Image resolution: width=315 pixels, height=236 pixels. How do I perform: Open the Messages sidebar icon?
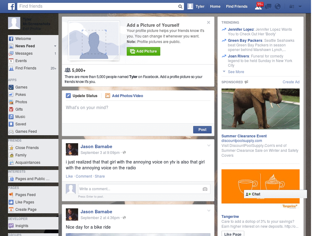click(x=11, y=53)
